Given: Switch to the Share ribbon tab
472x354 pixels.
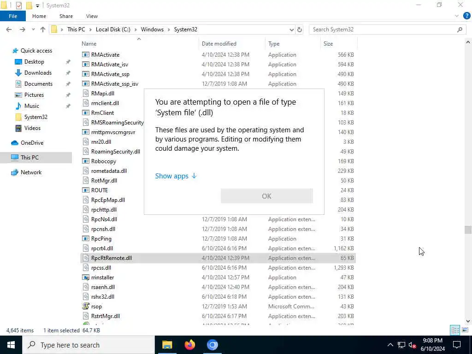Looking at the screenshot, I should [x=66, y=16].
